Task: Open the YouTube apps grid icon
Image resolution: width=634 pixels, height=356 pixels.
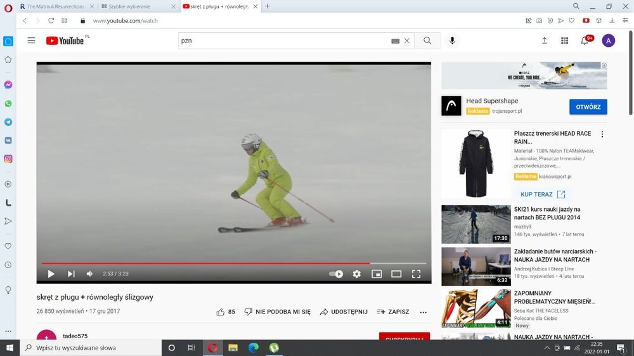Action: coord(564,41)
